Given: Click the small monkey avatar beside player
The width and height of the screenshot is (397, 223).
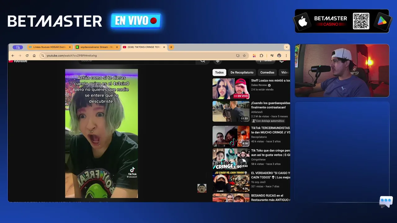Looking at the screenshot, I should click(x=202, y=188).
